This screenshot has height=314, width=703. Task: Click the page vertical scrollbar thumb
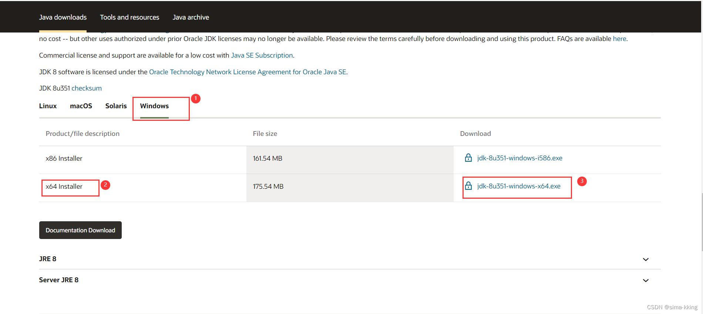[x=702, y=222]
